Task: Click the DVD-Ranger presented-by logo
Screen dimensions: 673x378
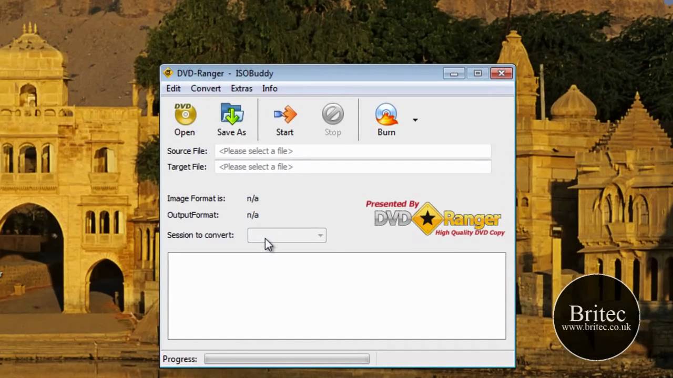Action: 435,218
